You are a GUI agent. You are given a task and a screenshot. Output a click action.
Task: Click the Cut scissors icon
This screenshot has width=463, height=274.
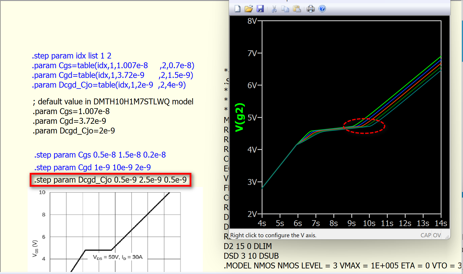[274, 9]
